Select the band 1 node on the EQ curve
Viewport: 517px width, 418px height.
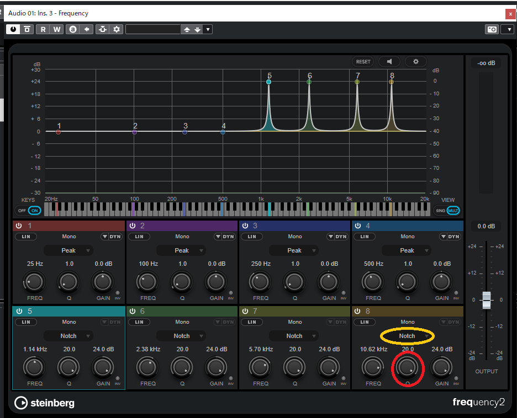tap(59, 132)
